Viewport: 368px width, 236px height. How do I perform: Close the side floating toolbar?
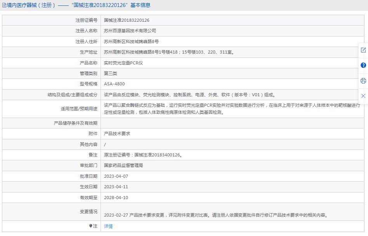coord(363,96)
